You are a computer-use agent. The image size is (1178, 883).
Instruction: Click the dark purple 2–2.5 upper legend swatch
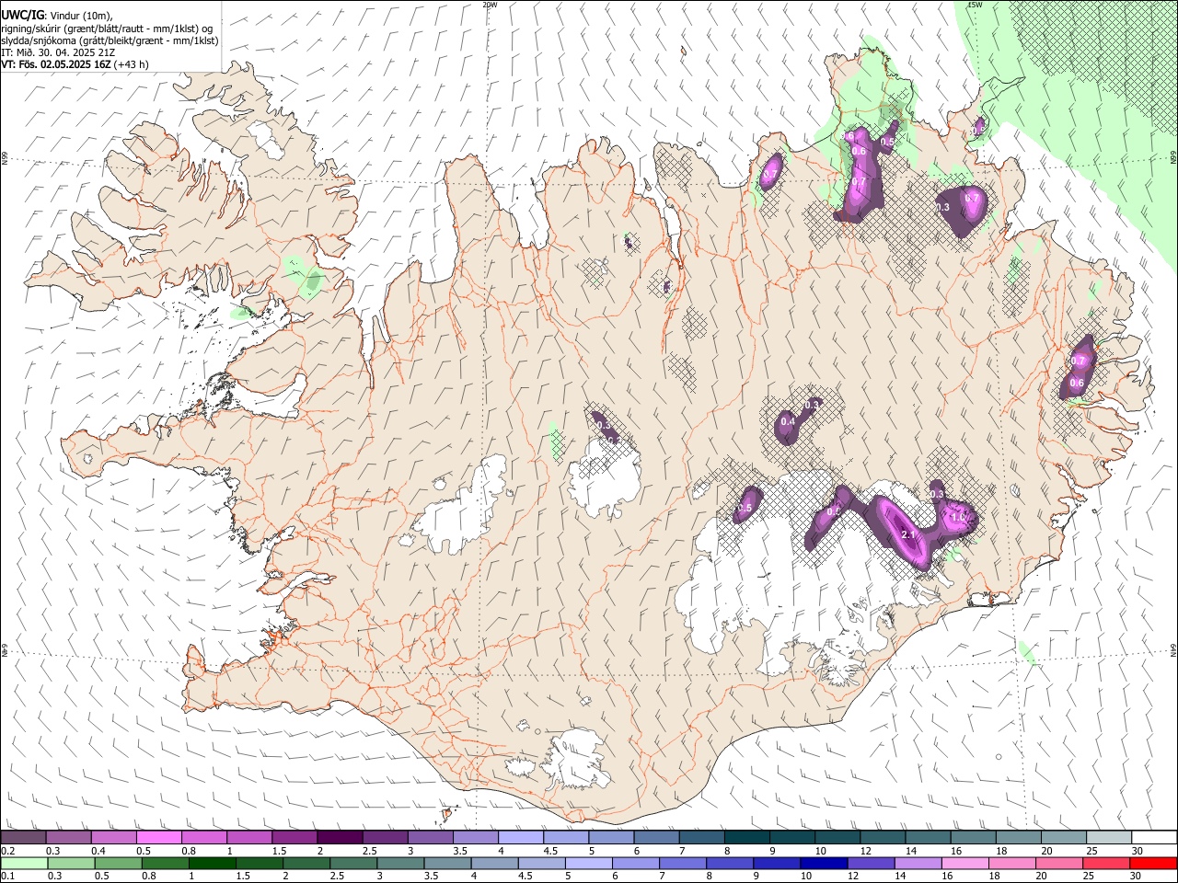coord(340,837)
